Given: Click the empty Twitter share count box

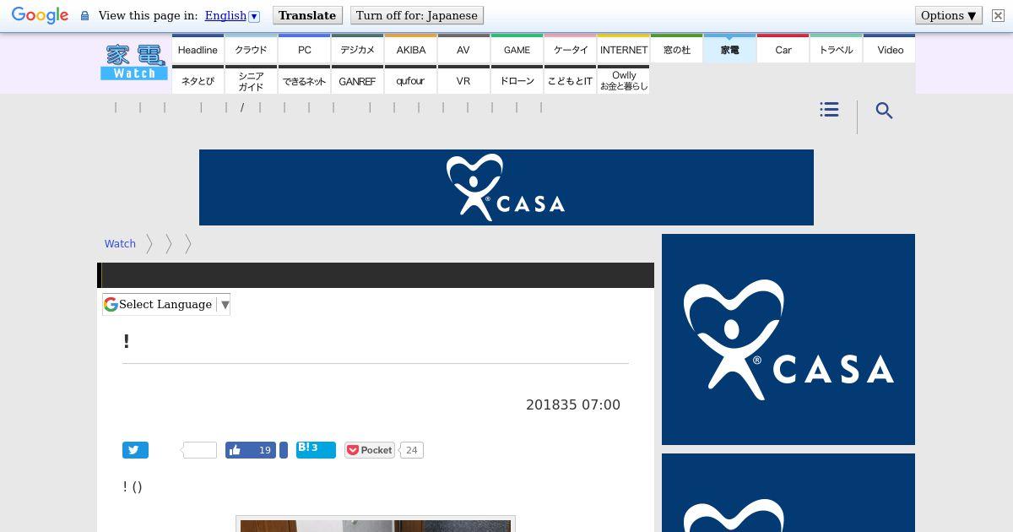Looking at the screenshot, I should point(200,450).
